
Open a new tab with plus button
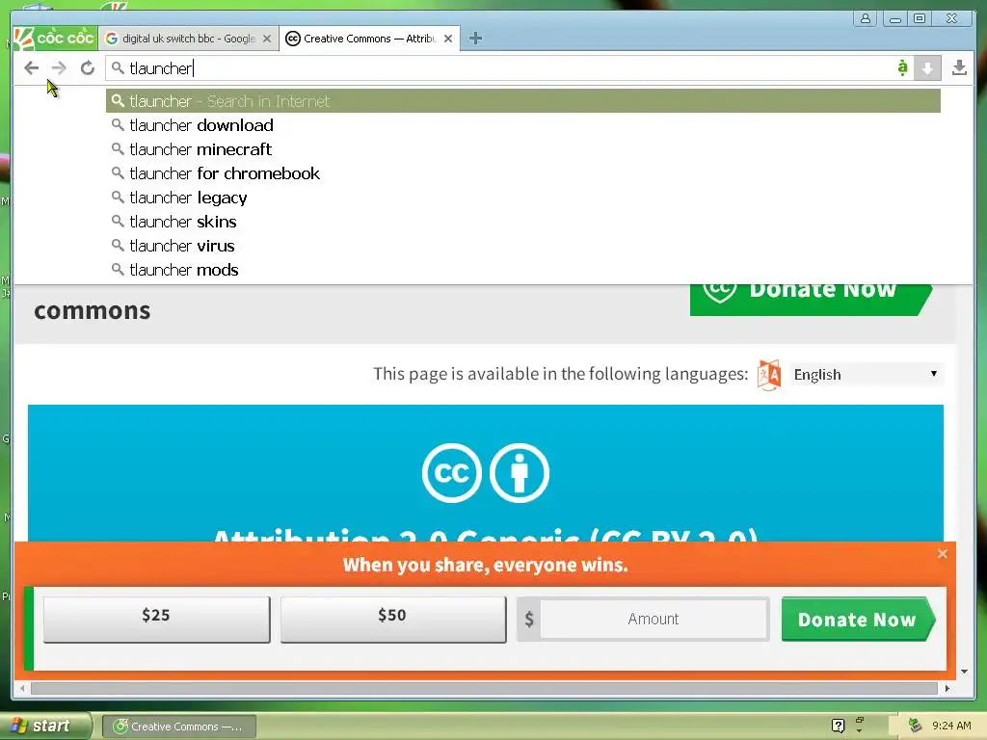click(x=475, y=39)
